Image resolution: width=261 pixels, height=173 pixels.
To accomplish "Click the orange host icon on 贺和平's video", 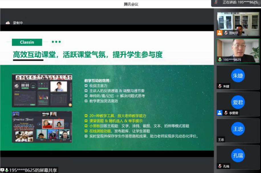I will [x=220, y=33].
